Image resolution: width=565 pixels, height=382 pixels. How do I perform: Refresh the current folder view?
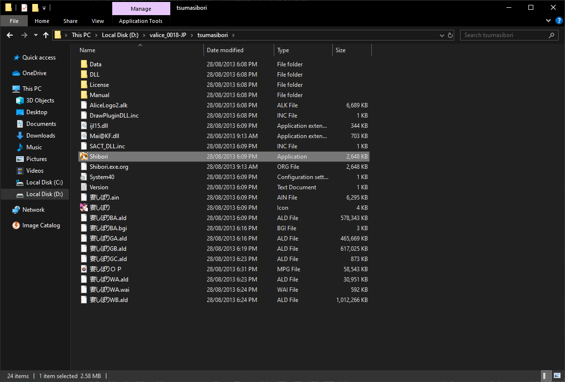click(450, 35)
